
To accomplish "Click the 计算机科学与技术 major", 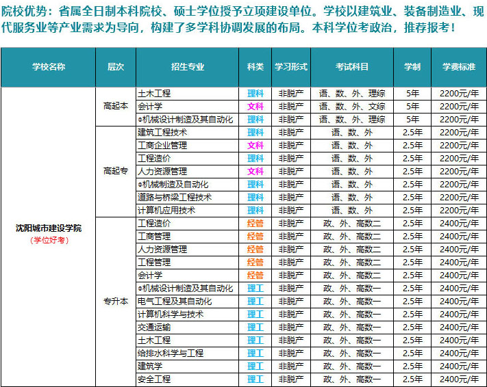I will (x=171, y=315).
